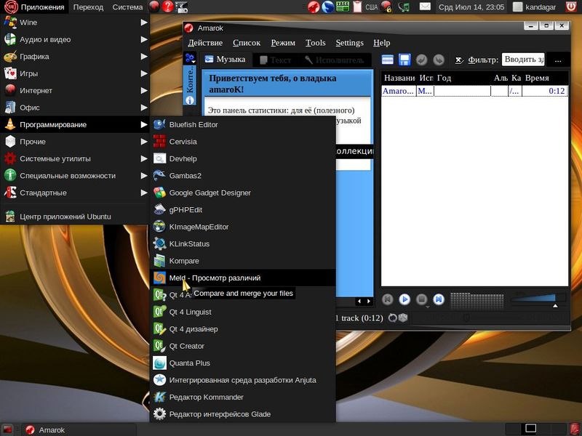Expand the Специальные возможности category
This screenshot has height=436, width=582.
tap(75, 176)
